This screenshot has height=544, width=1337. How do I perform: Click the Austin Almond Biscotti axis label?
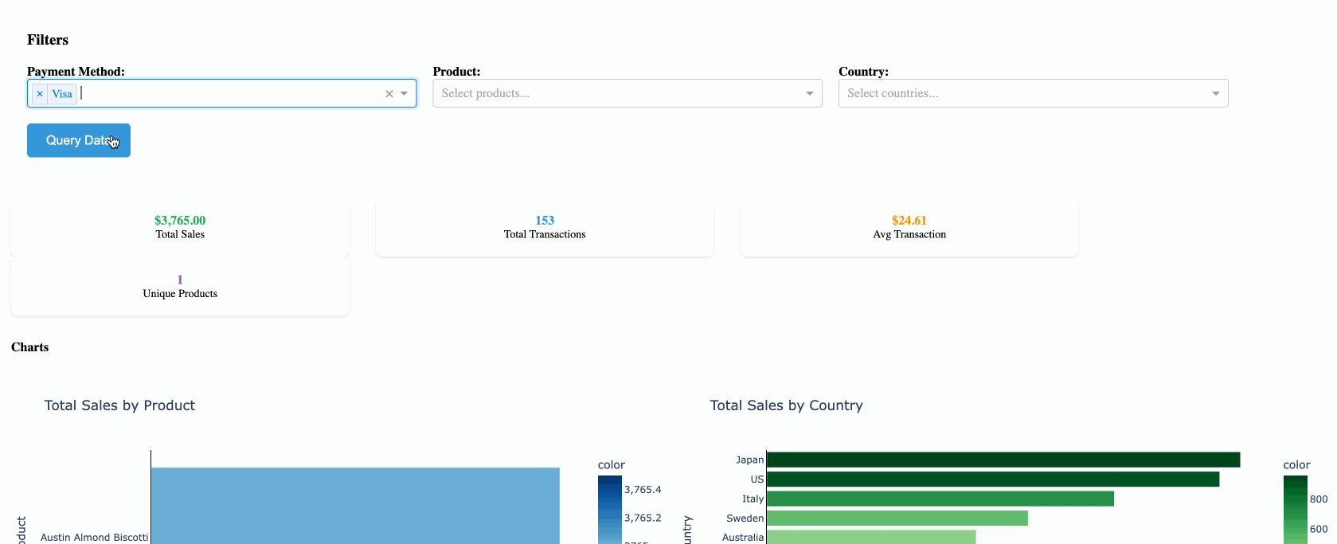coord(94,538)
